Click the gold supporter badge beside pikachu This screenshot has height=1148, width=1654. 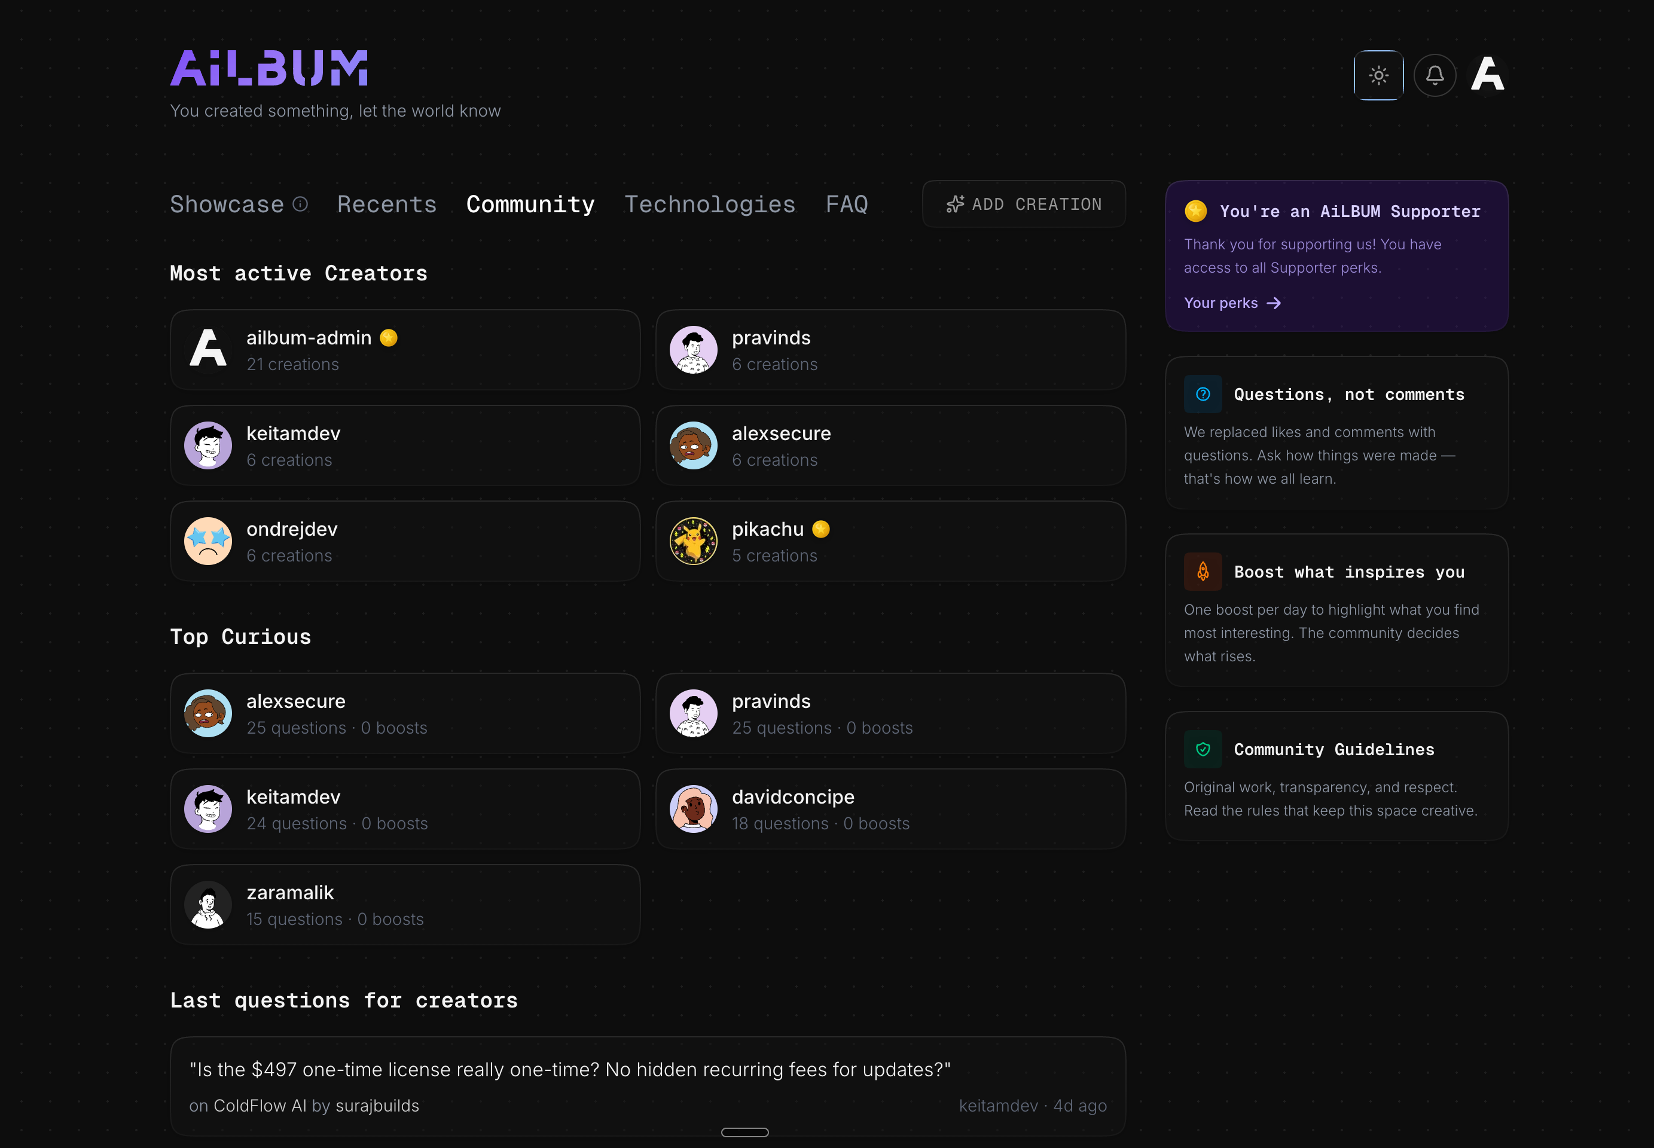tap(821, 529)
